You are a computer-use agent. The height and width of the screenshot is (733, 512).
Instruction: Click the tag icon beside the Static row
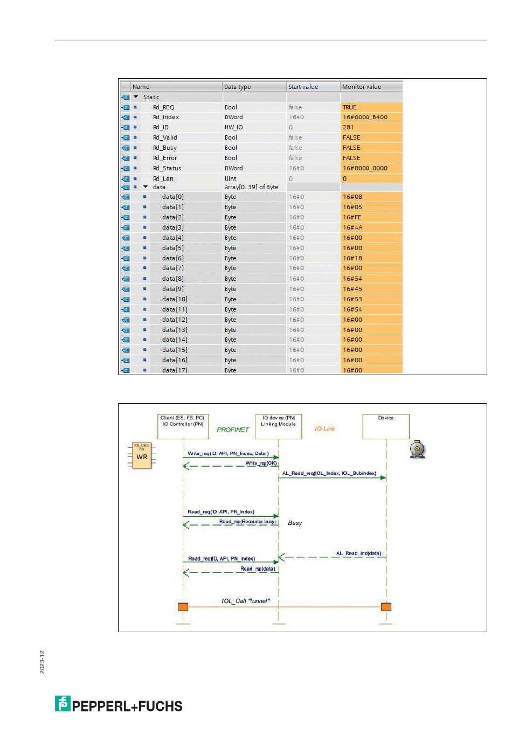126,97
